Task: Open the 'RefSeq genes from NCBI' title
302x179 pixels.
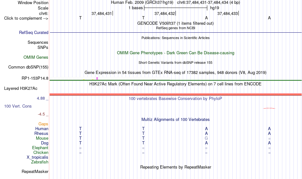Action: click(x=175, y=28)
